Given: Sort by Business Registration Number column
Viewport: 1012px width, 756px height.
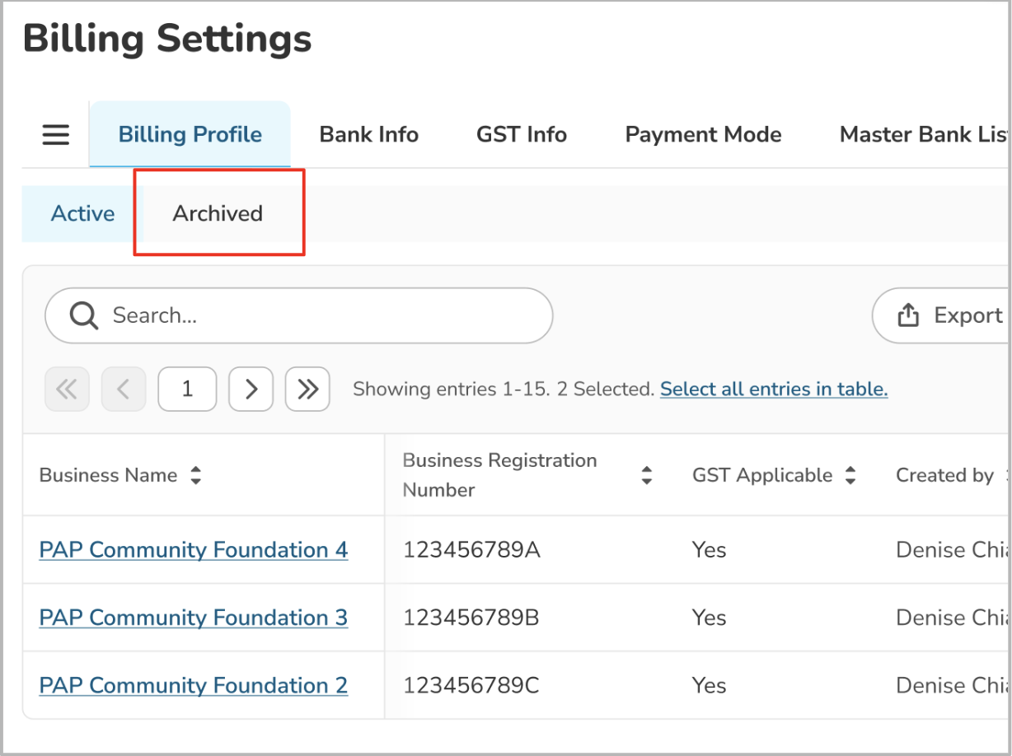Looking at the screenshot, I should (x=647, y=475).
